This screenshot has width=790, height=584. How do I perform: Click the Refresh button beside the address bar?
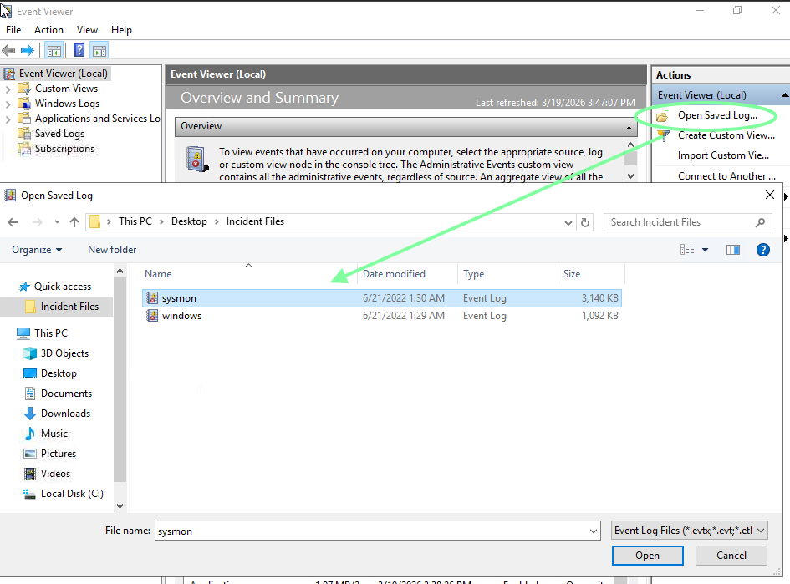tap(585, 222)
